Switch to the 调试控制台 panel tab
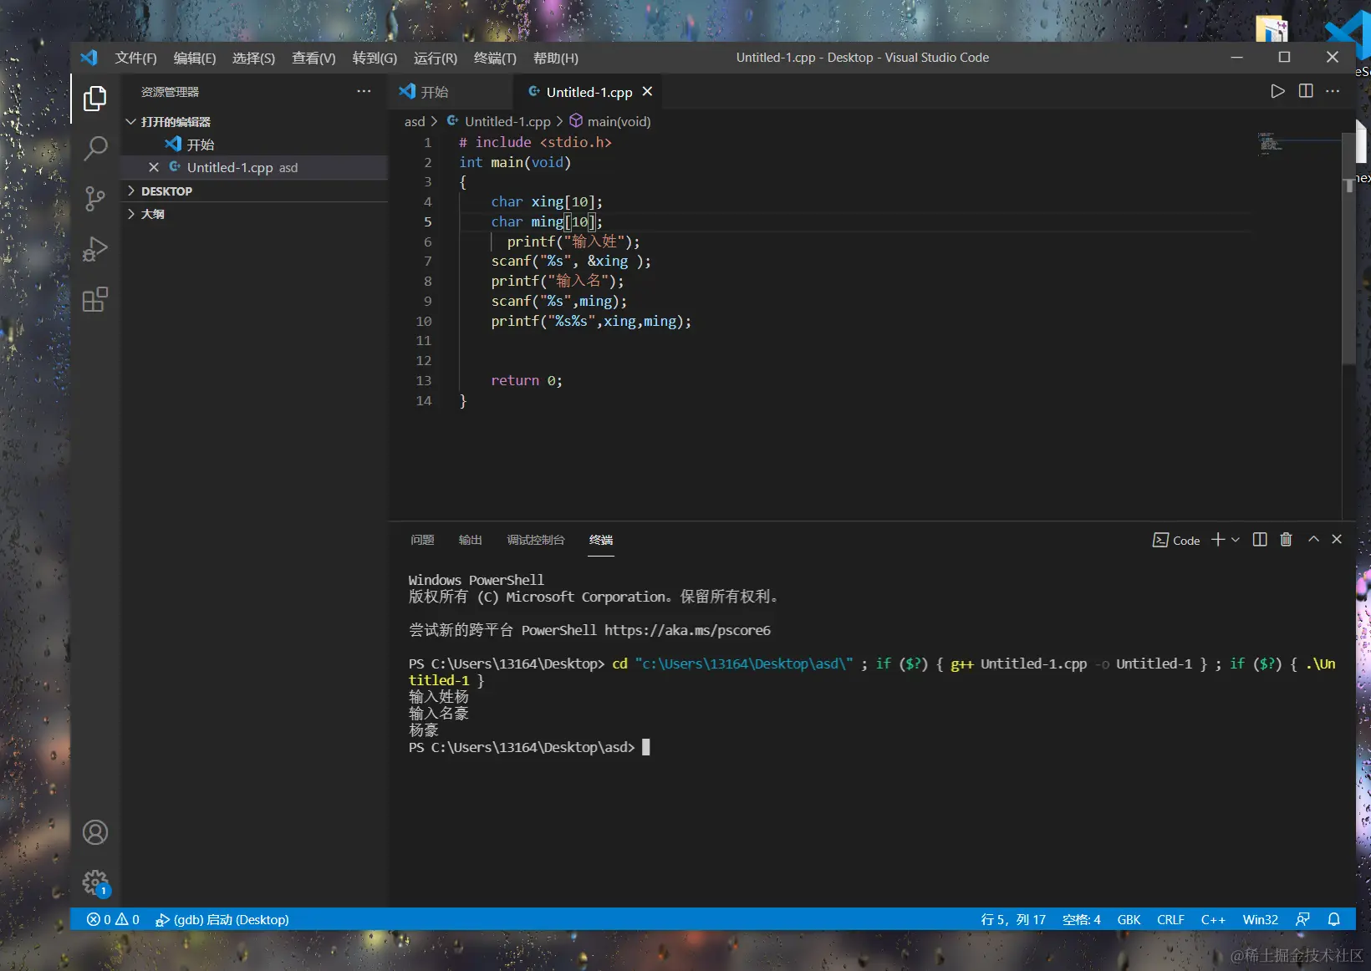 [x=535, y=540]
